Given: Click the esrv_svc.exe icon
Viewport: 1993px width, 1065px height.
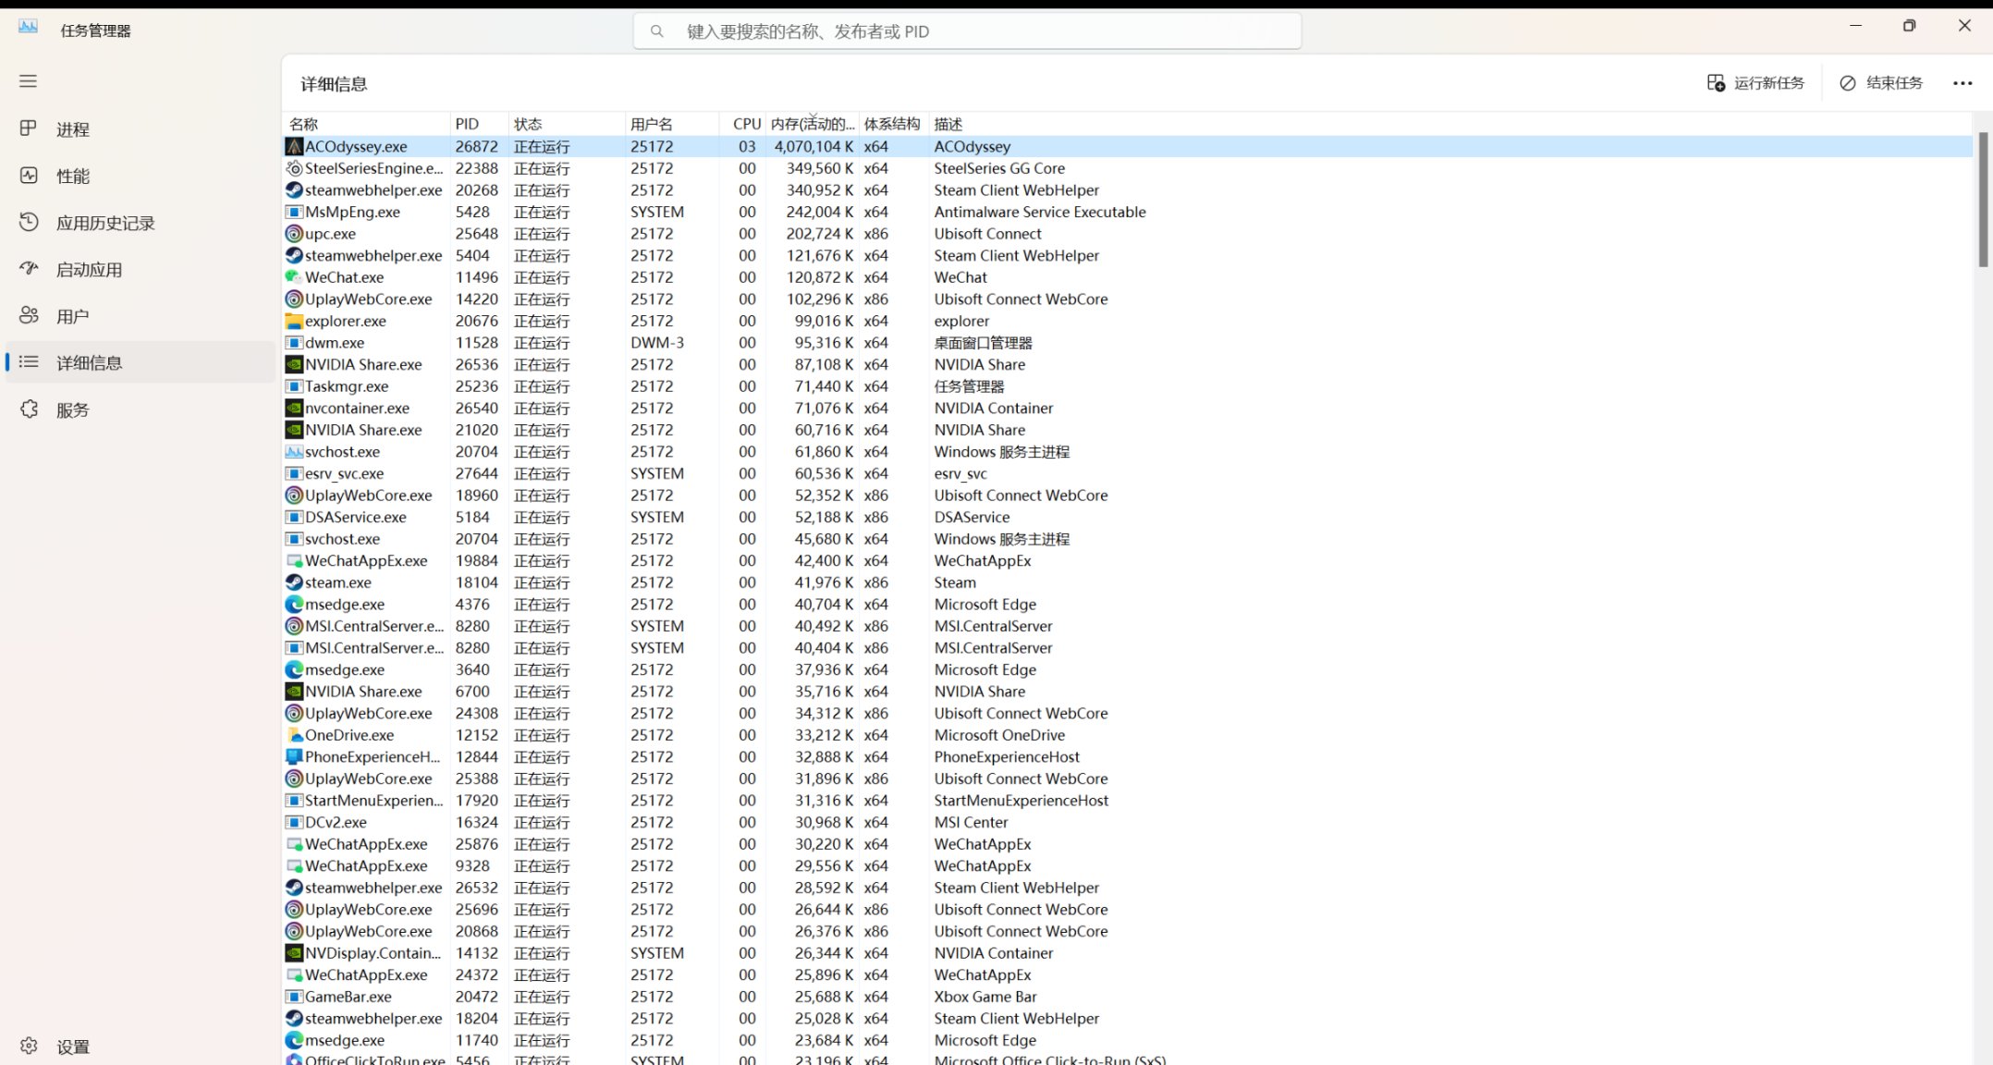Looking at the screenshot, I should 294,473.
